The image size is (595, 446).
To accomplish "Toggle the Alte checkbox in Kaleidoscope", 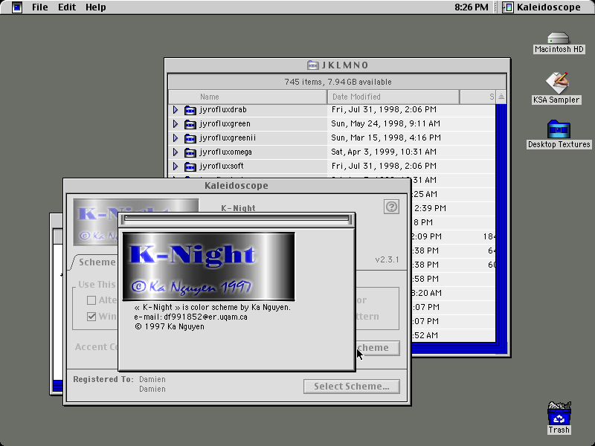I will (91, 300).
